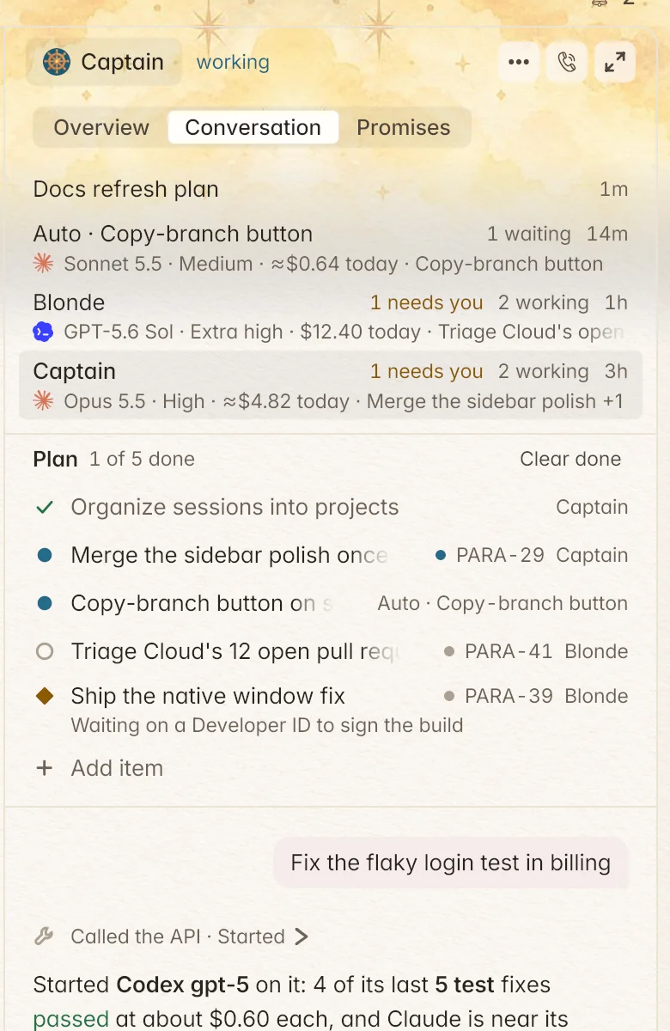The image size is (670, 1031).
Task: Select the Captain session row in list
Action: click(331, 386)
